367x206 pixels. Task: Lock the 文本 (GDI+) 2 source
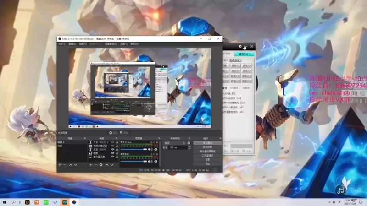[117, 142]
